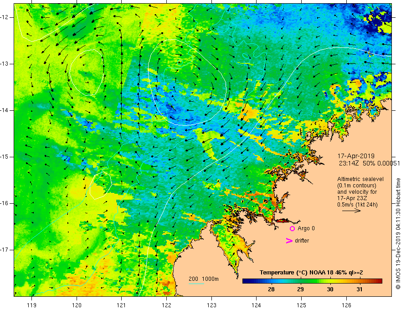Click the '23:14Z 50% 0.00051' text
Viewport: 401px width, 310px height.
coord(370,163)
